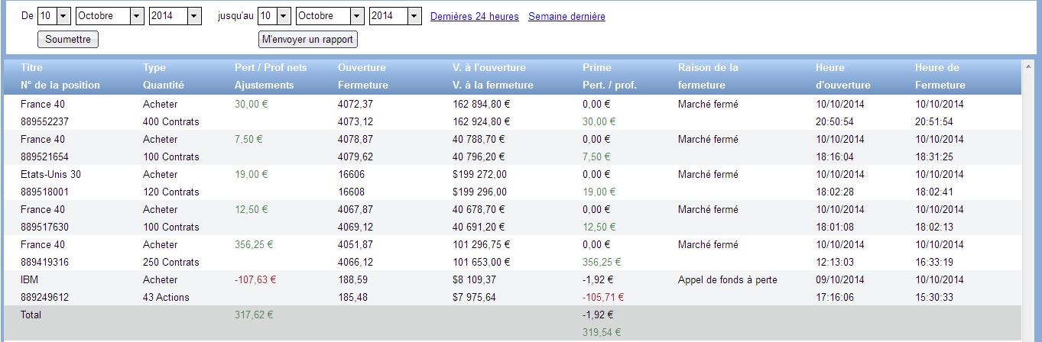Open the Dernières 24 heures link

tap(474, 16)
